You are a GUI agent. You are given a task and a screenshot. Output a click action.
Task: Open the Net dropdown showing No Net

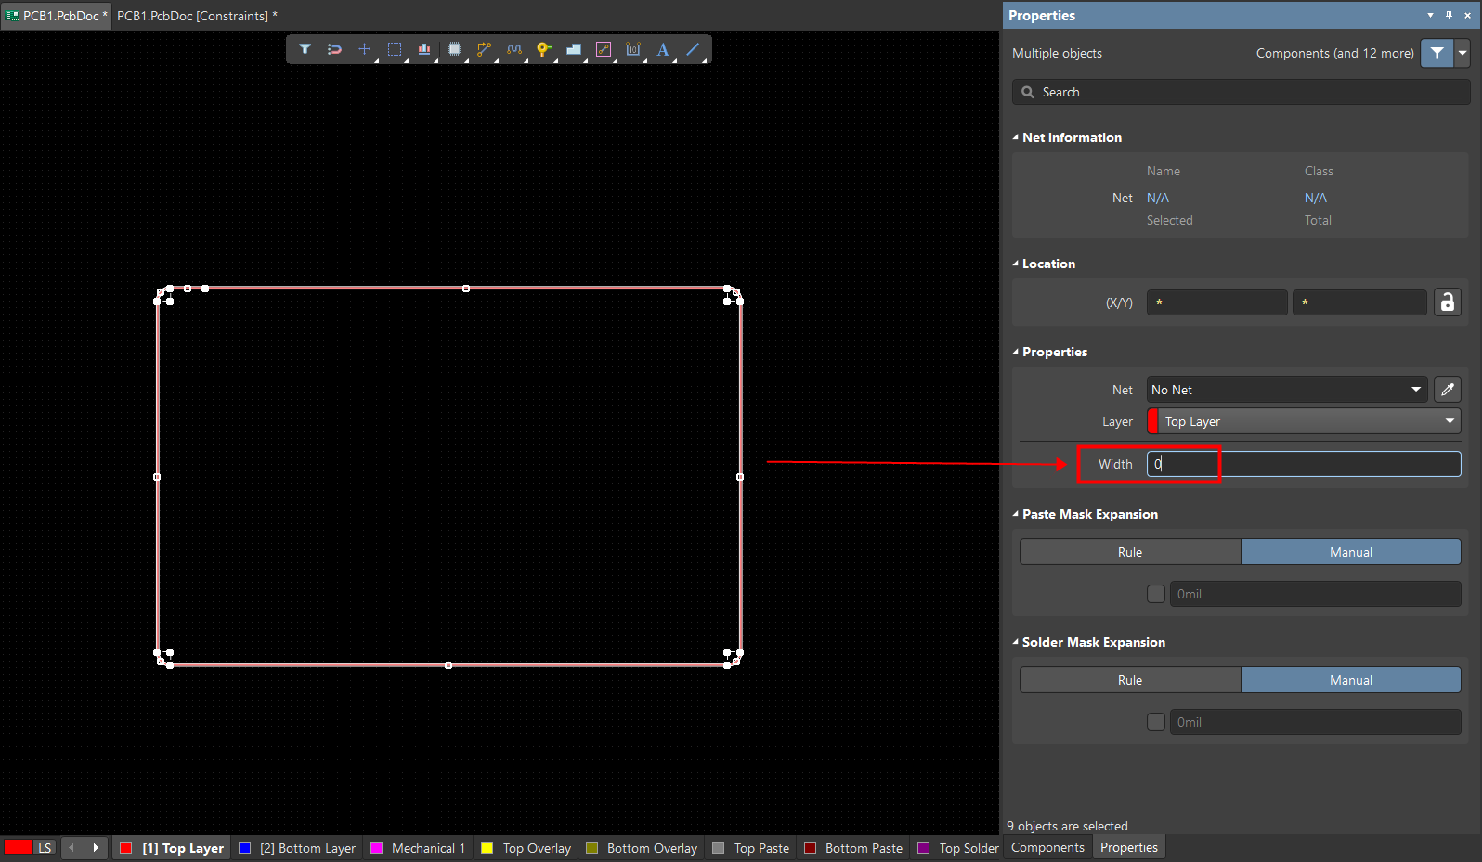(x=1286, y=390)
